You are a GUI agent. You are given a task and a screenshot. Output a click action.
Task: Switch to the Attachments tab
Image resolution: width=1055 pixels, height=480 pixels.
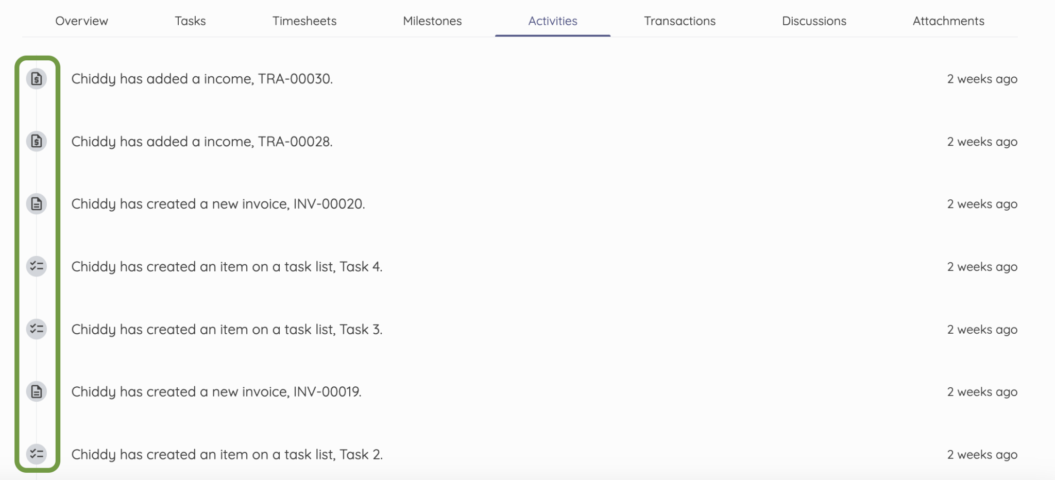948,21
